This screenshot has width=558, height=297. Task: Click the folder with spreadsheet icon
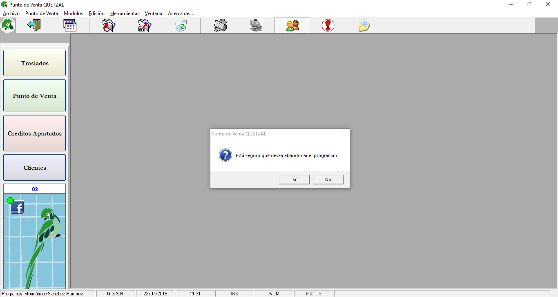(x=145, y=26)
